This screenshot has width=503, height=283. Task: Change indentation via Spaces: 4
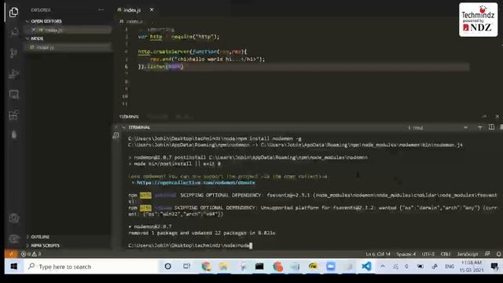pyautogui.click(x=406, y=254)
